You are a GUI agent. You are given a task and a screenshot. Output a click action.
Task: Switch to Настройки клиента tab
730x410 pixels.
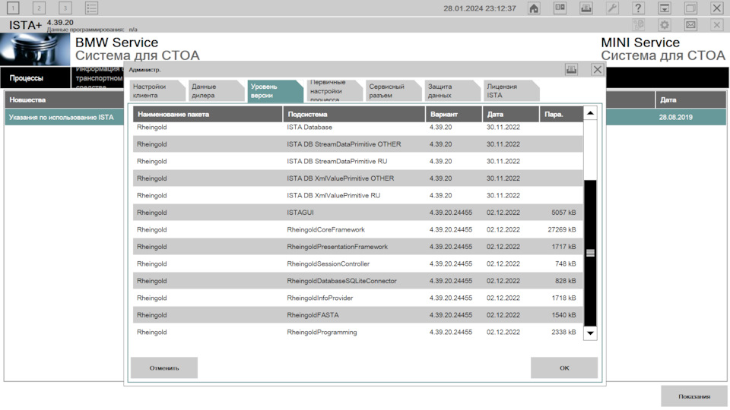pyautogui.click(x=157, y=90)
